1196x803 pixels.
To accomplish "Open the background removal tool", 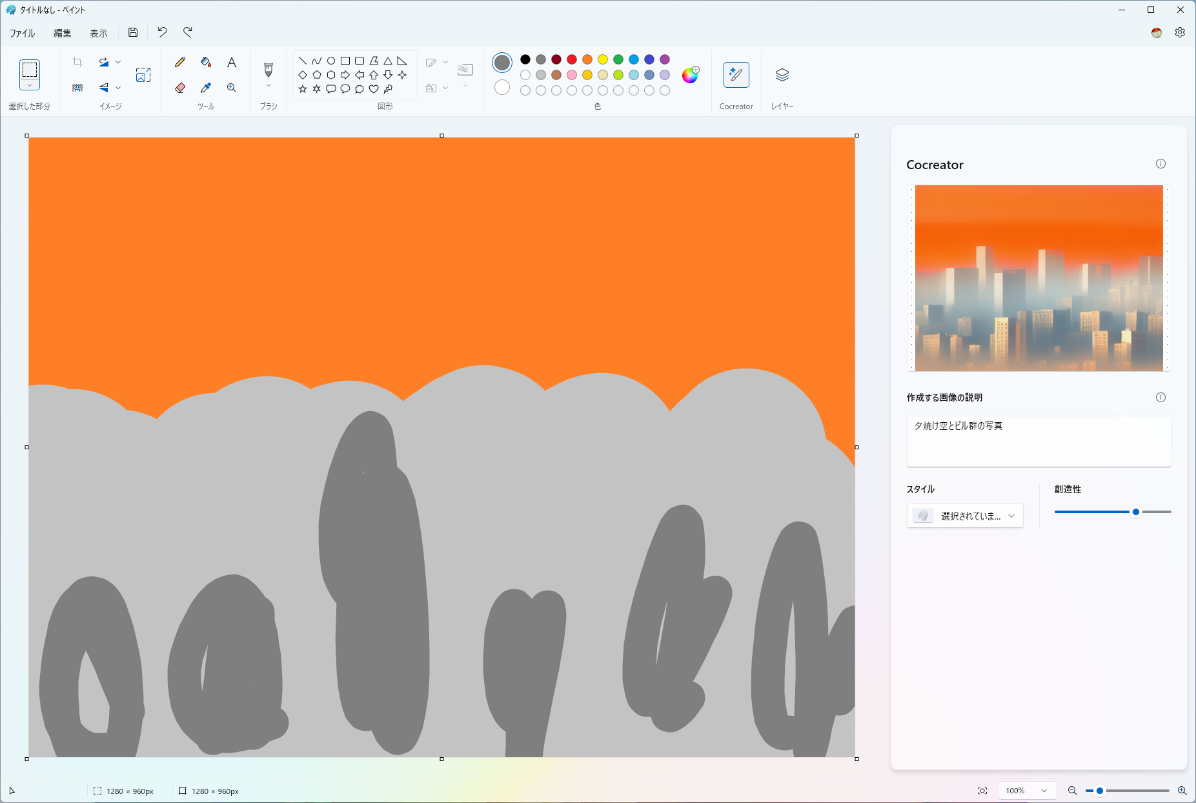I will tap(77, 88).
